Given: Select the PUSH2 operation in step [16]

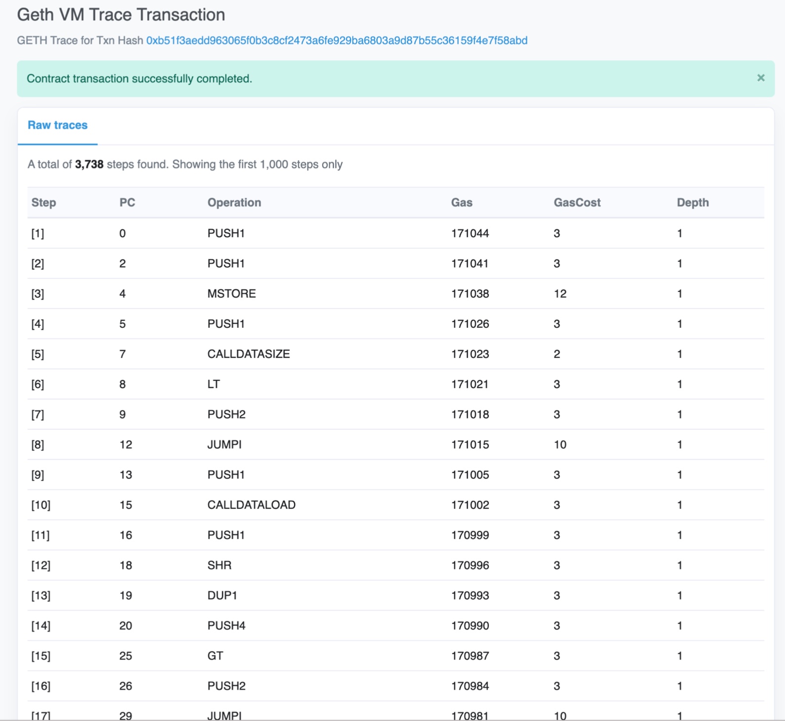Looking at the screenshot, I should point(226,686).
